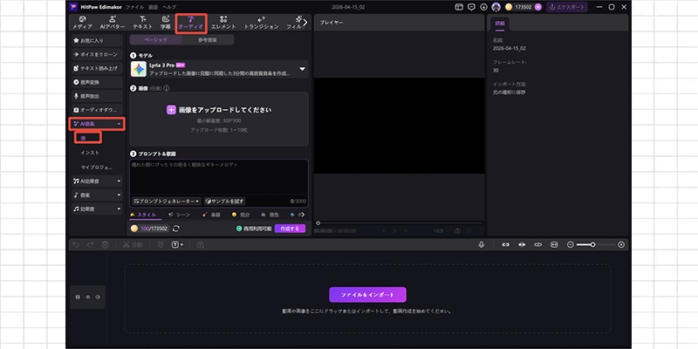
Task: Click the ファイルをインポート import button
Action: tap(367, 295)
